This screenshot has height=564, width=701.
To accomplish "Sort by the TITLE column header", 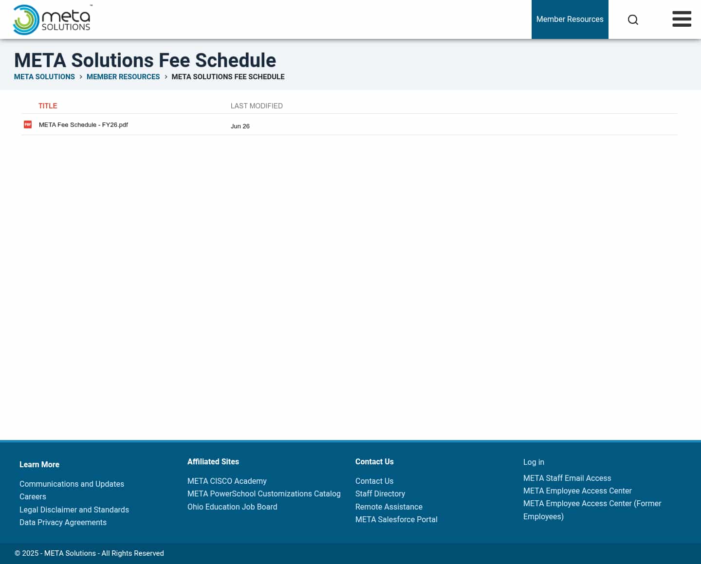I will coord(48,106).
